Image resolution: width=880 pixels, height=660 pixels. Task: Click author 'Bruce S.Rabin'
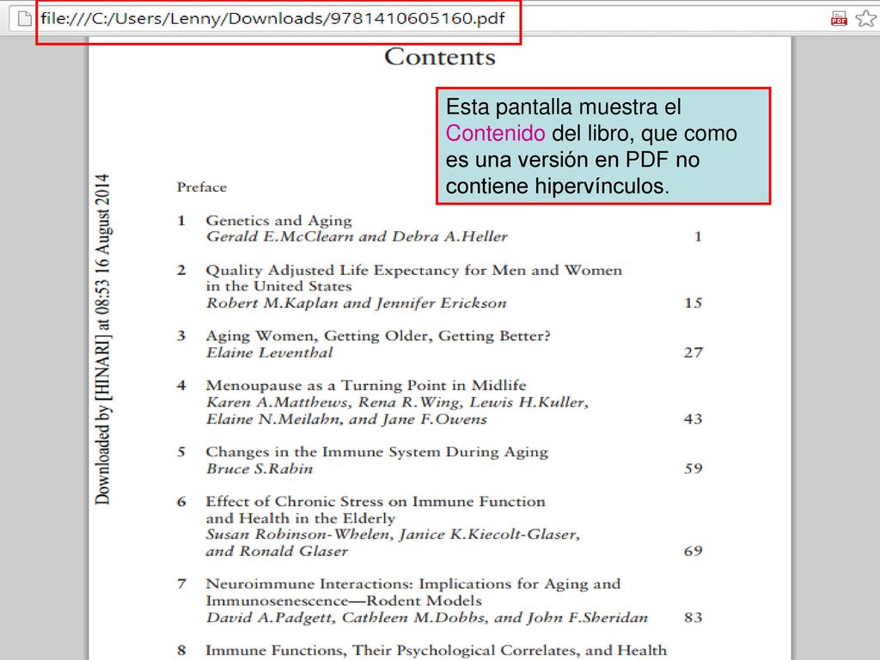point(260,468)
